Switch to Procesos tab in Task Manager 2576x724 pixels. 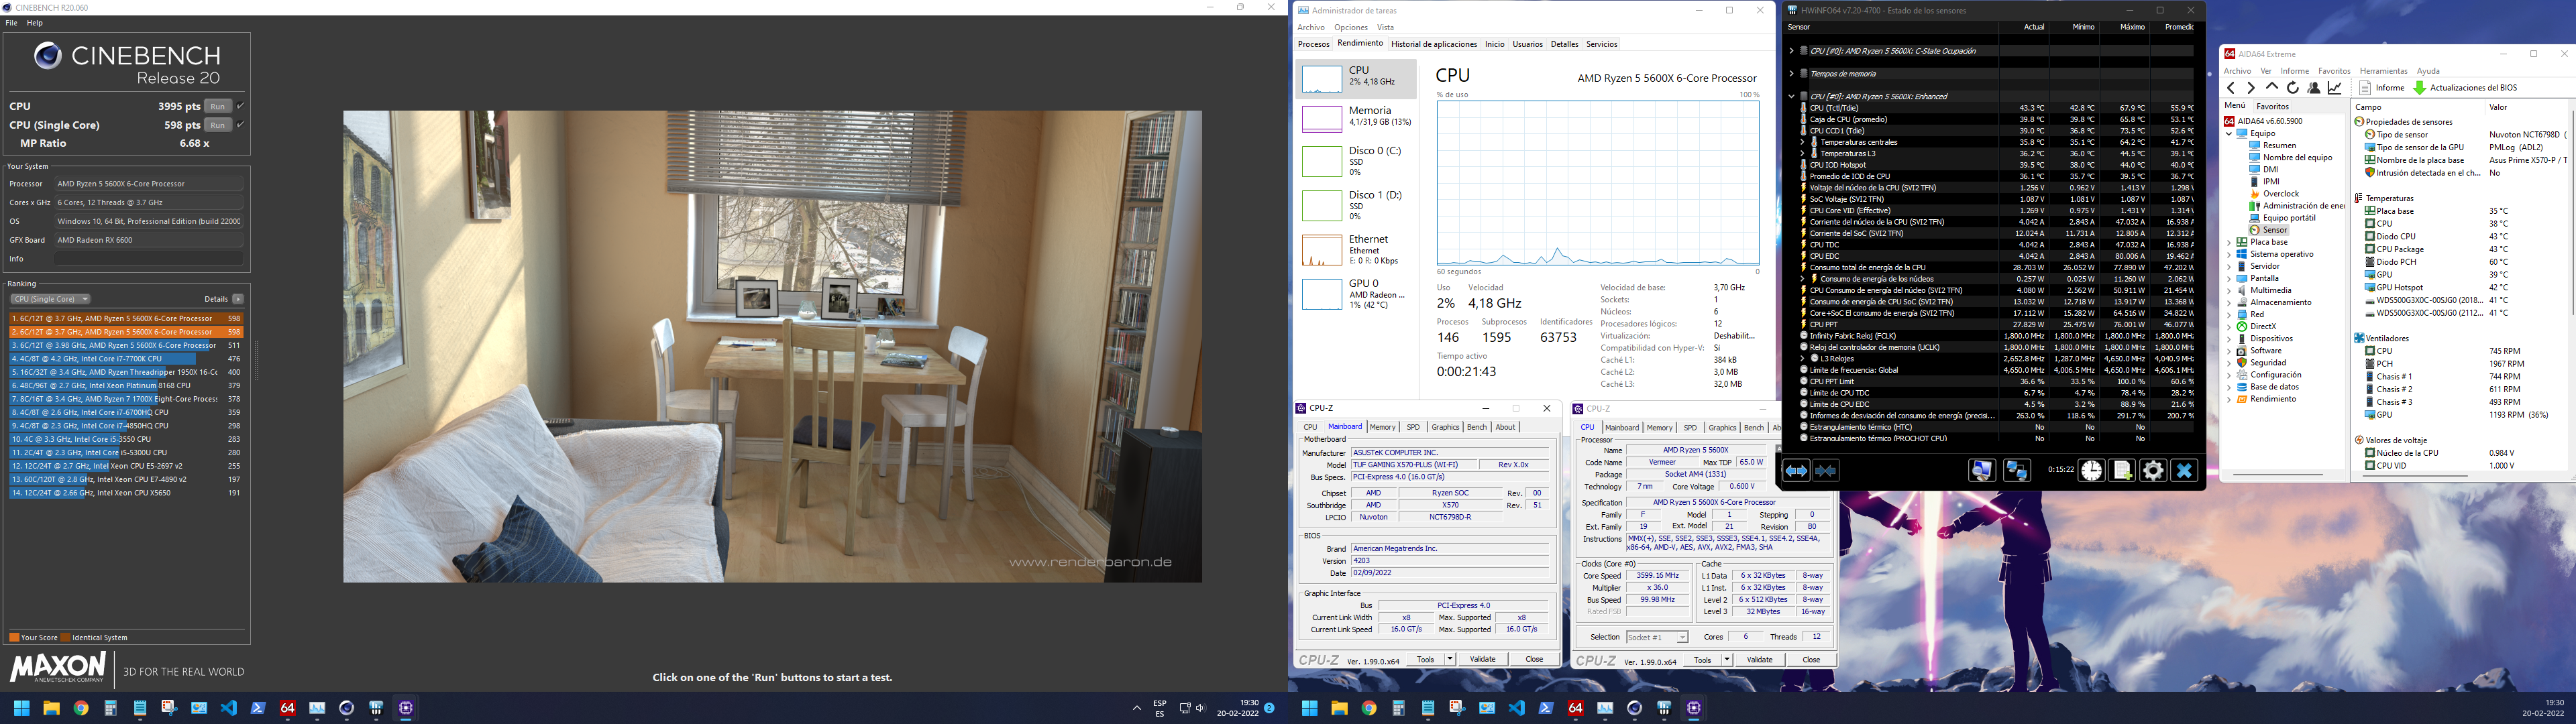coord(1313,44)
